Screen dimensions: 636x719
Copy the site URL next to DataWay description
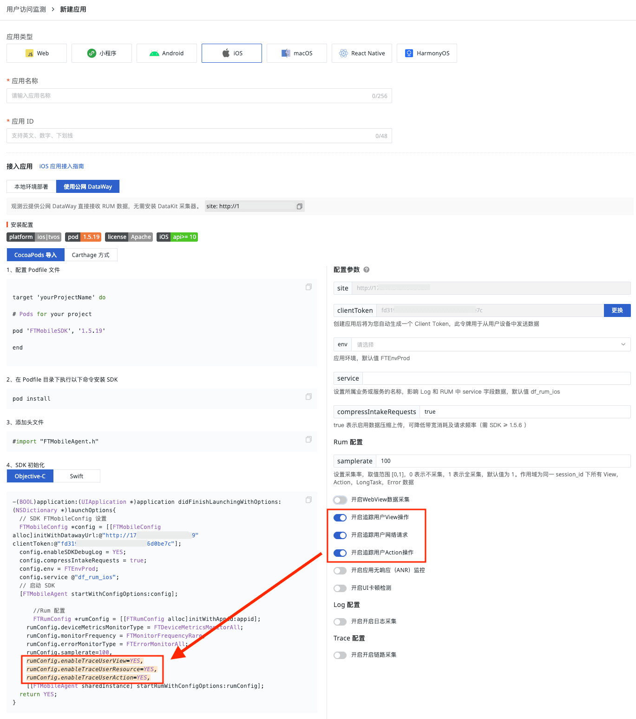click(x=300, y=206)
